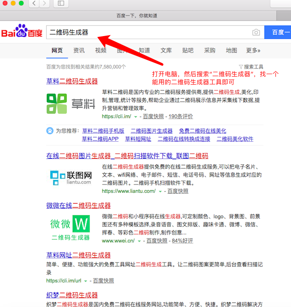
Task: Open recommended 草料二维码手机版 link
Action: (103, 131)
